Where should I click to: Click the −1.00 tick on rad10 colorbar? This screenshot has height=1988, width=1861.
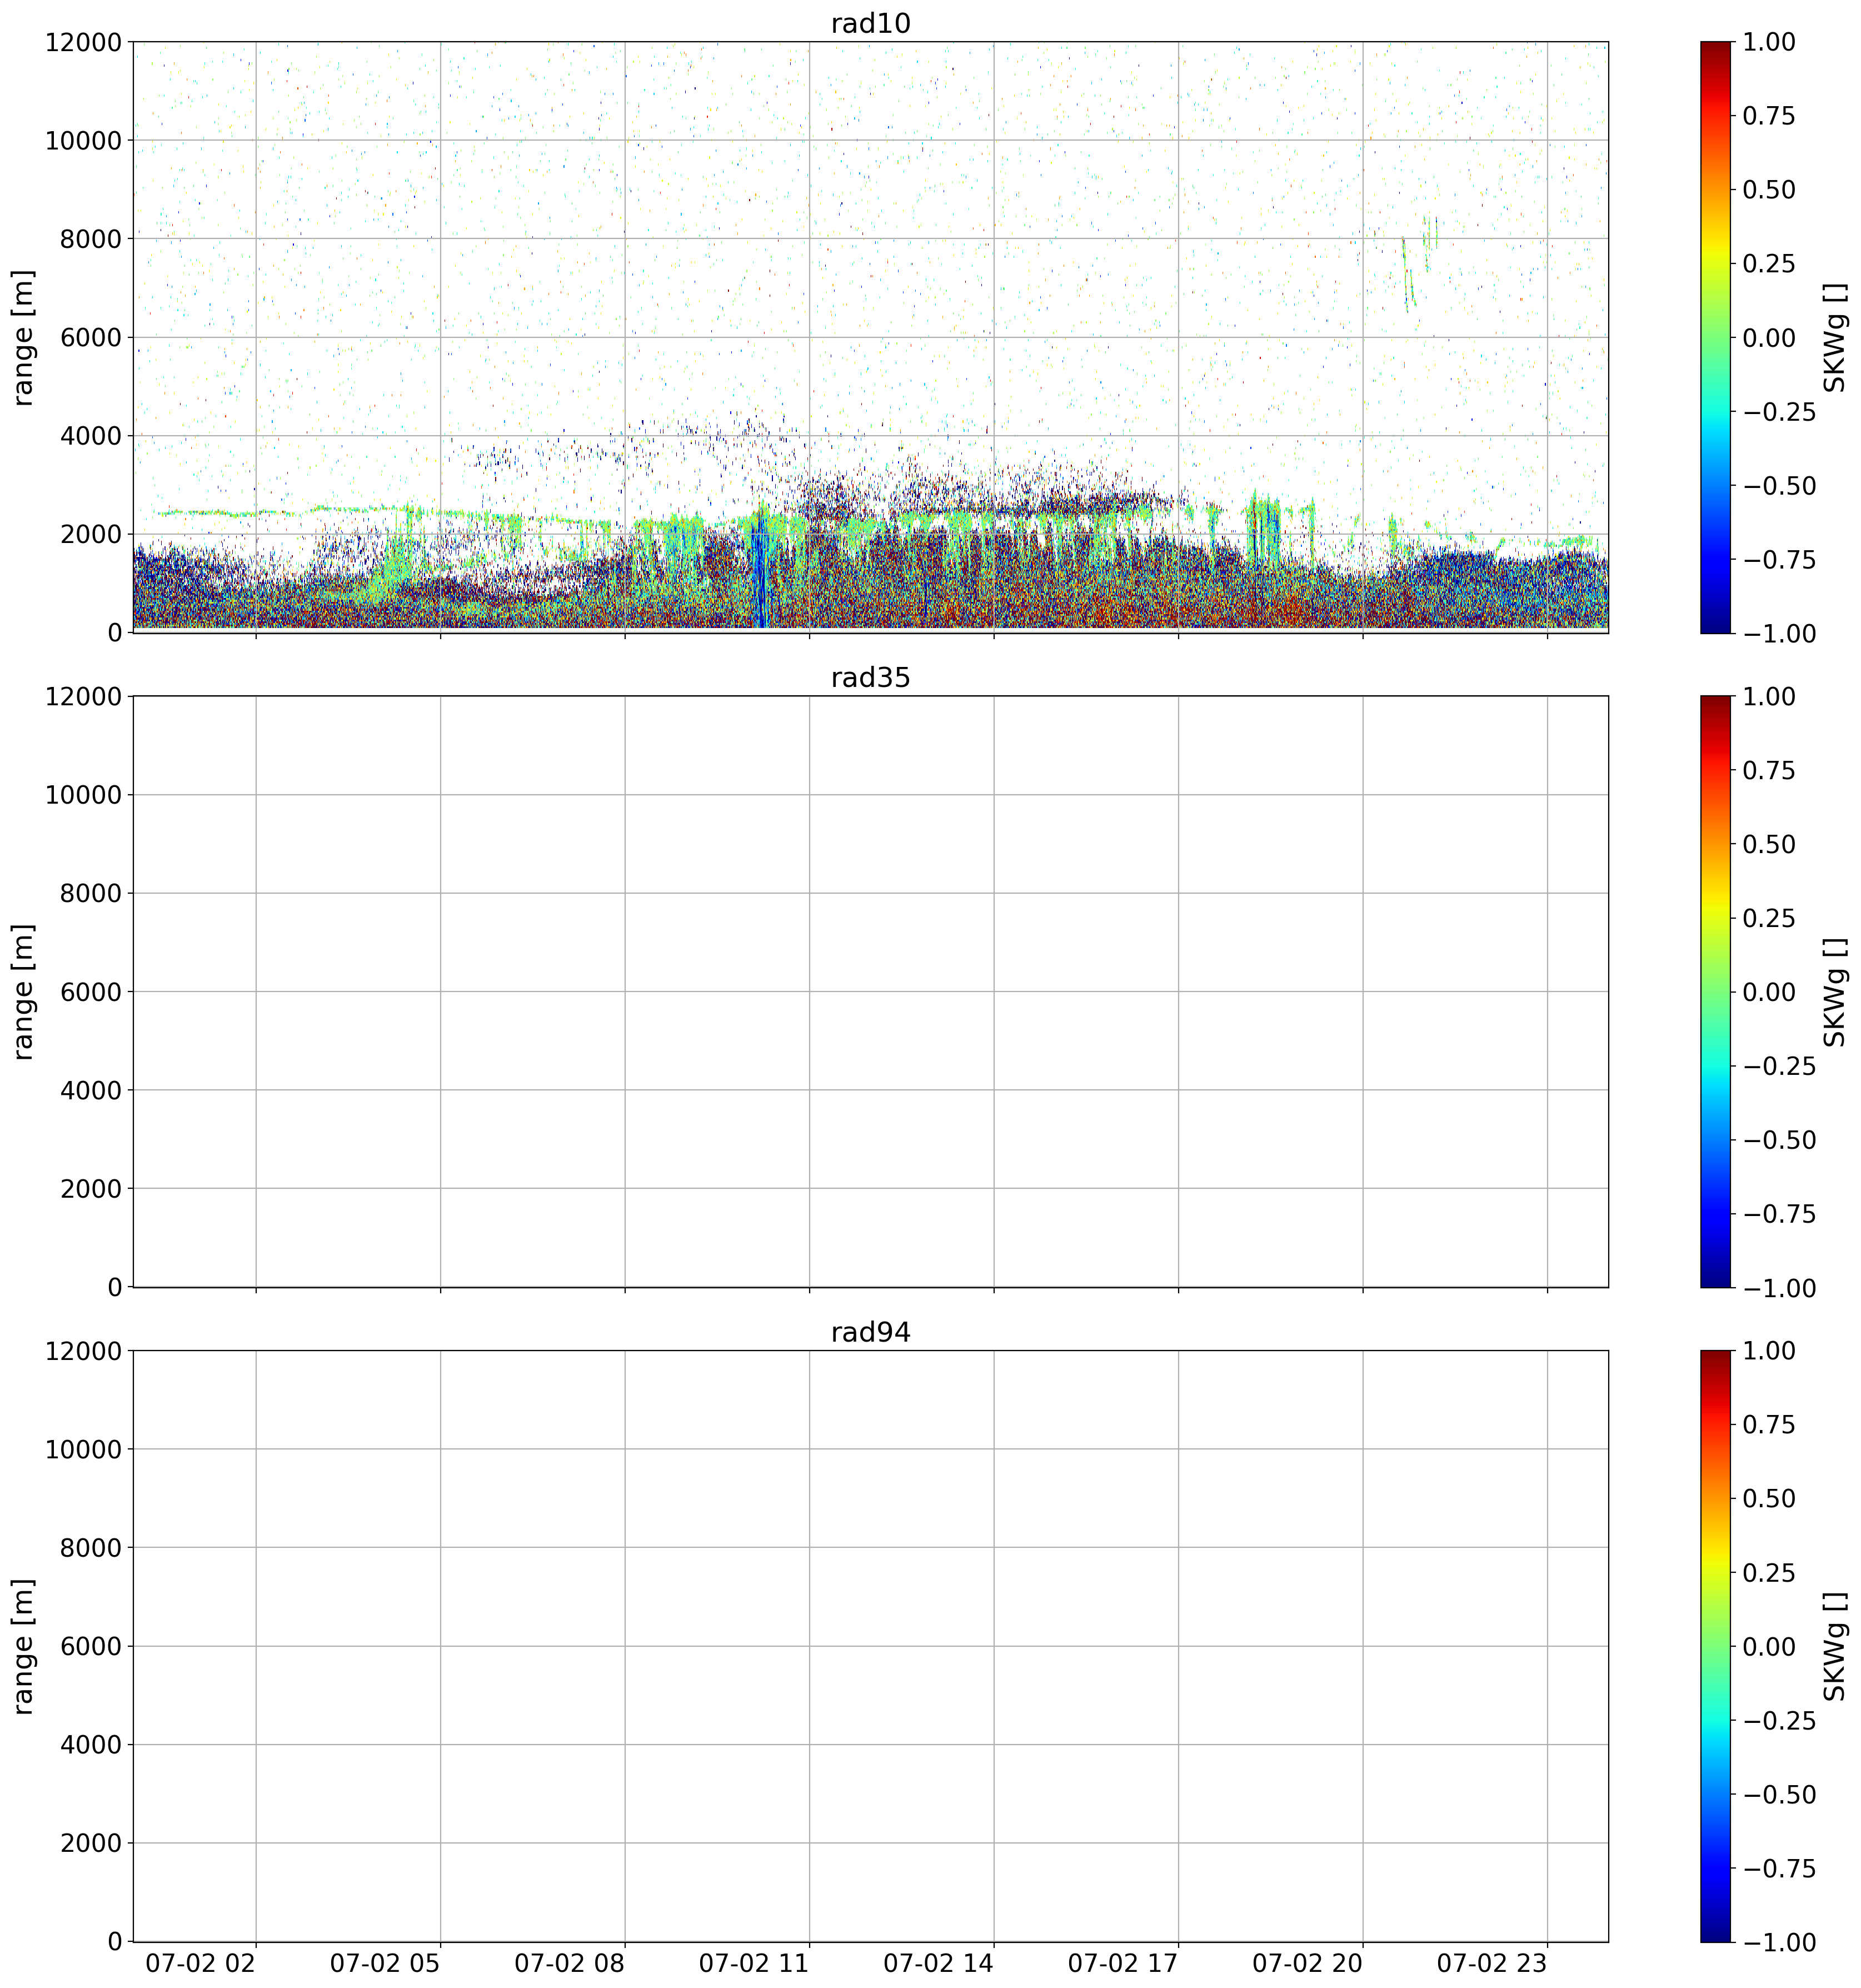coord(1779,633)
